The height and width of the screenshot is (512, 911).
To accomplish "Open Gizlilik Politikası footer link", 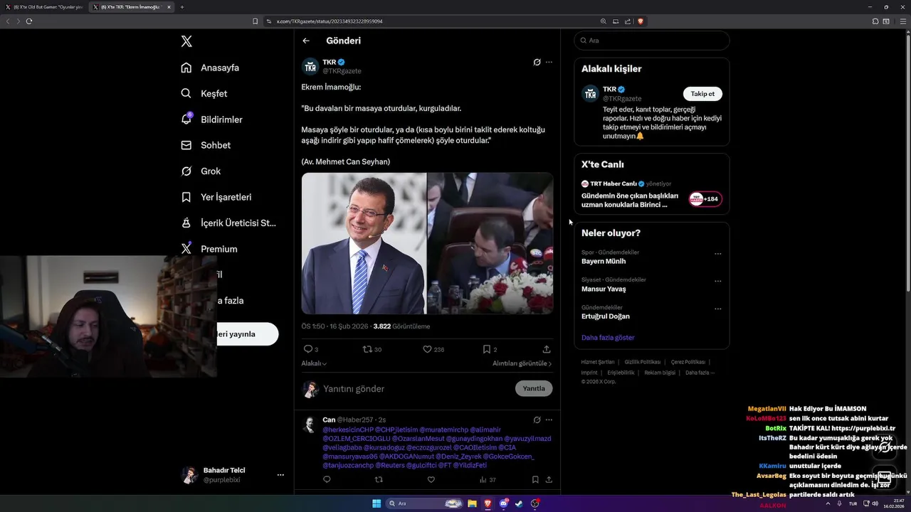I will coord(643,362).
